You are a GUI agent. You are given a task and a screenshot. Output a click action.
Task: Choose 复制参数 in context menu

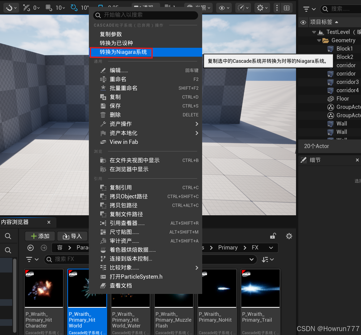111,34
